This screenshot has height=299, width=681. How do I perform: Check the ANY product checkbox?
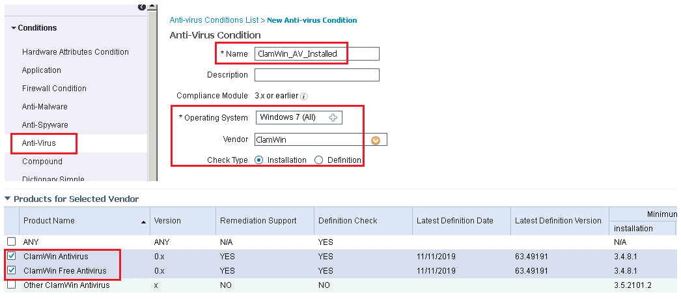tap(12, 242)
